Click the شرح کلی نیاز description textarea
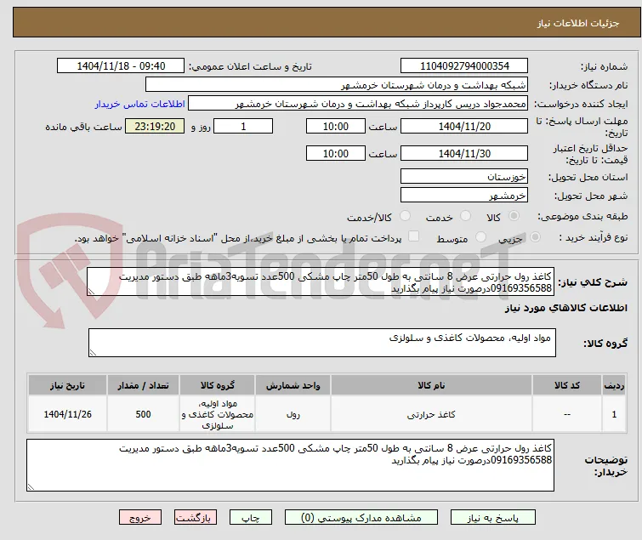This screenshot has height=540, width=642. click(321, 281)
